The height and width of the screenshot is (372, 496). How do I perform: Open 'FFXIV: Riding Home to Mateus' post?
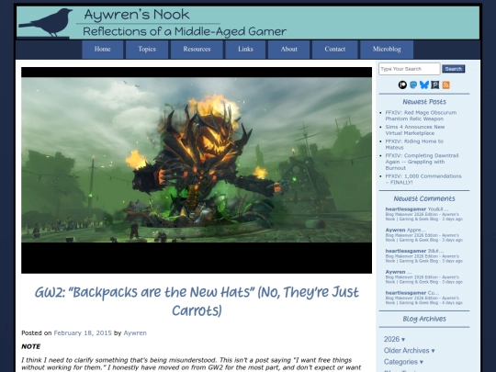pyautogui.click(x=414, y=144)
